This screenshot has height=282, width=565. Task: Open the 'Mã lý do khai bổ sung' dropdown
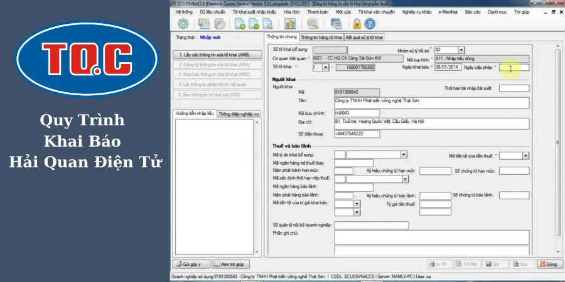coord(404,154)
